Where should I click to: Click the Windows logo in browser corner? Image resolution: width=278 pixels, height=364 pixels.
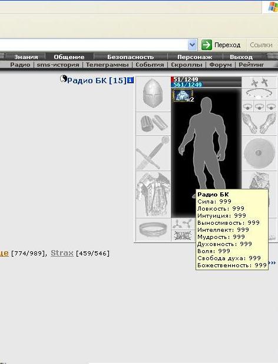click(273, 6)
